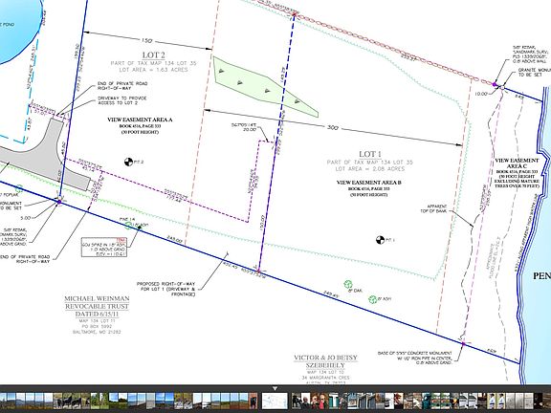Screen dimensions: 551x413
Task: Open the orange-bordered black dog thumbnail
Action: coord(253,401)
